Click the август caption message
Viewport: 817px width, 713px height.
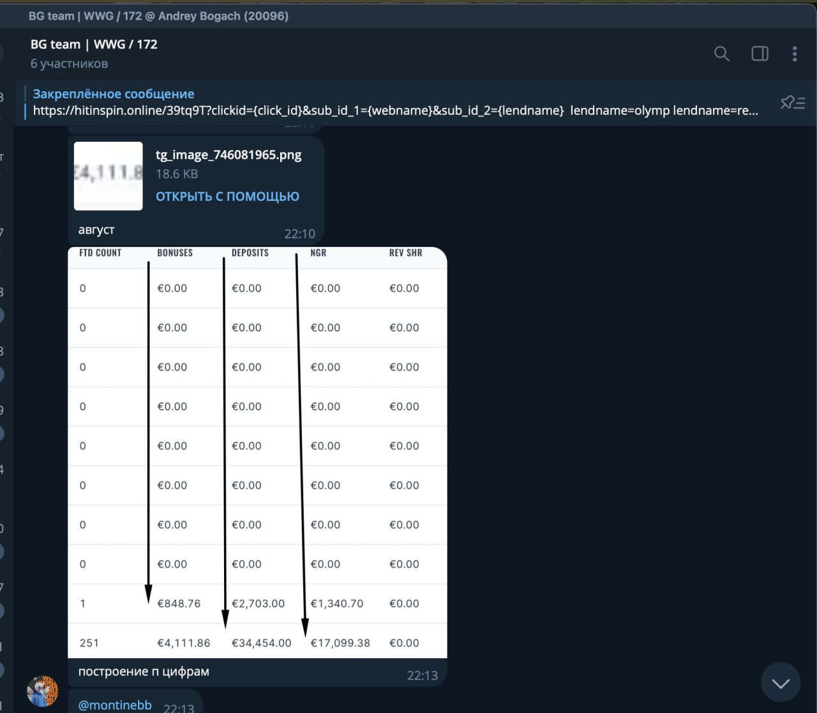(x=96, y=230)
